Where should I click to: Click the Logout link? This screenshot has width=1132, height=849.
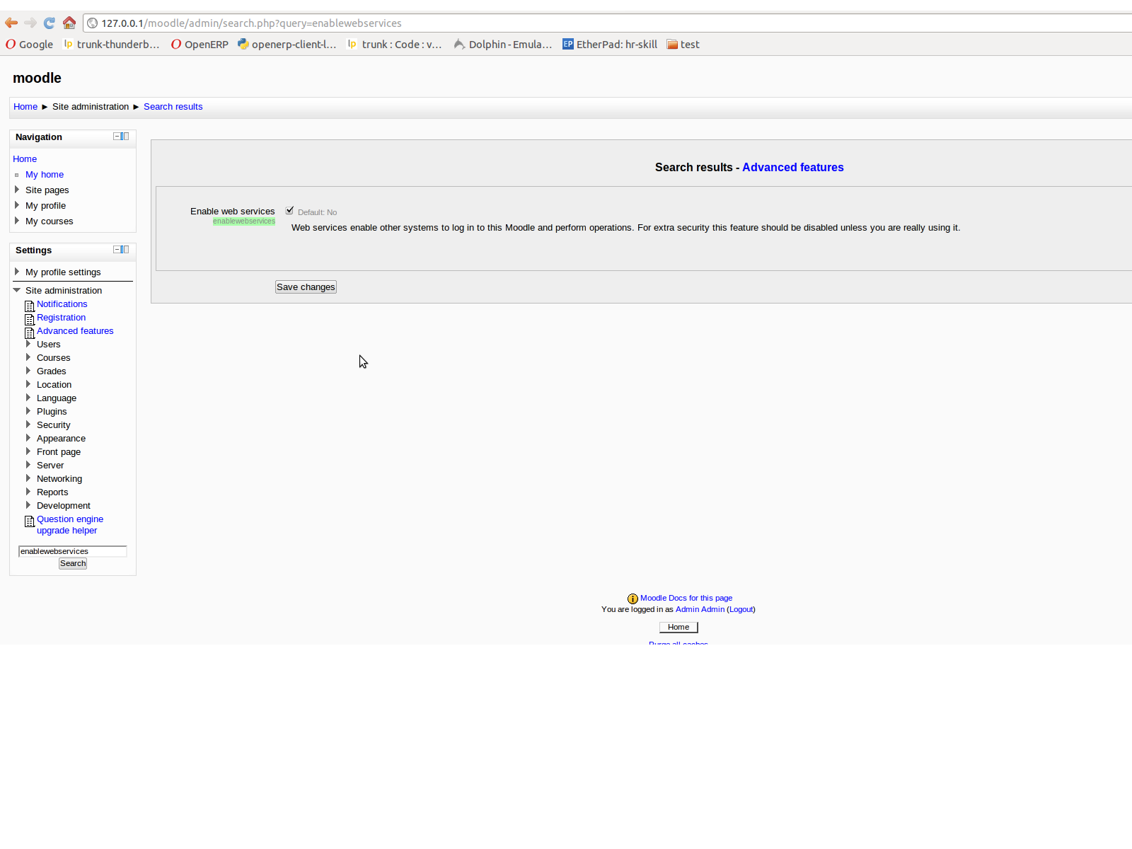(x=741, y=610)
